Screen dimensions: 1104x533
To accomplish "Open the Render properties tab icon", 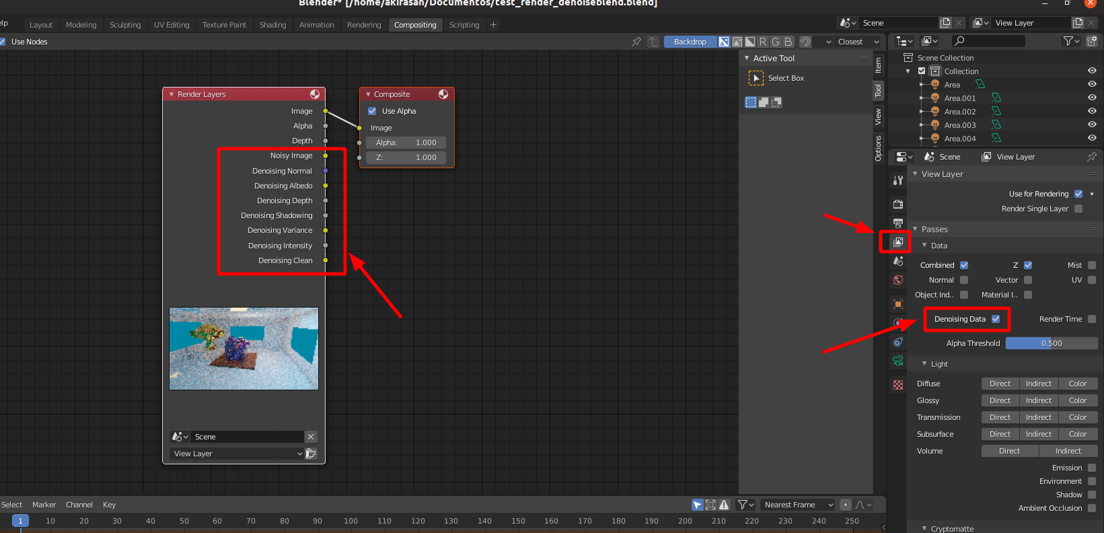I will pyautogui.click(x=897, y=204).
